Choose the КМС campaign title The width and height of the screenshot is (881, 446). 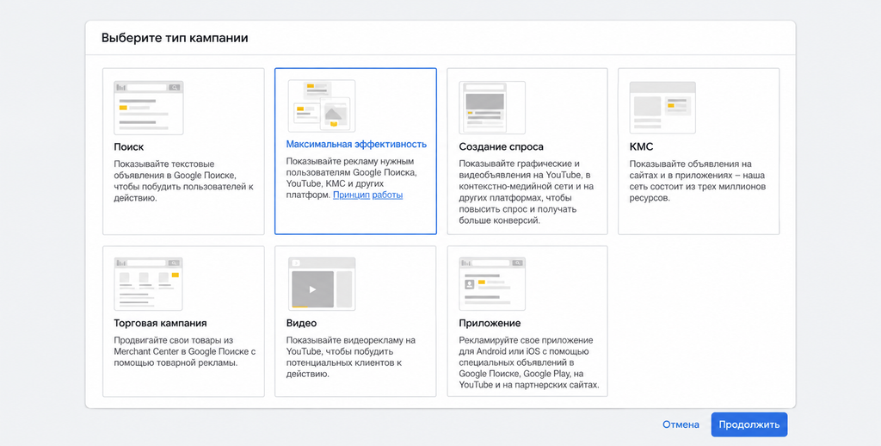641,146
